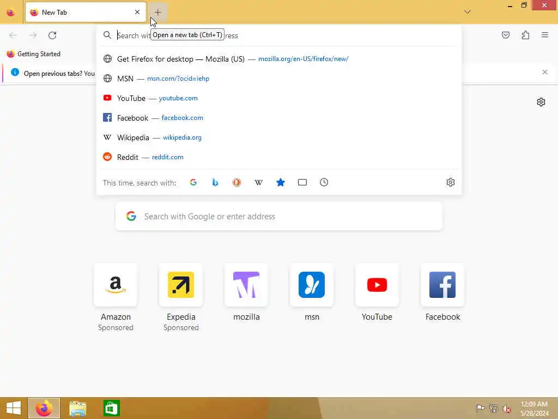Open File Explorer from taskbar
Viewport: 558px width, 419px height.
(x=77, y=408)
